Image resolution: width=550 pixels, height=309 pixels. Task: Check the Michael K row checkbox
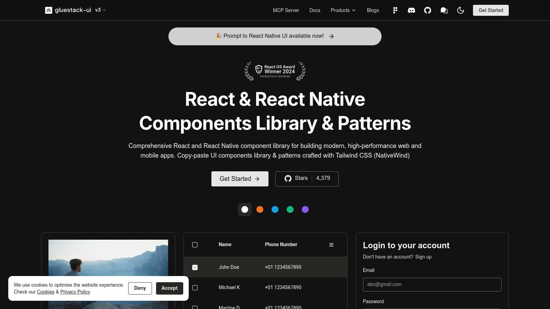point(195,288)
